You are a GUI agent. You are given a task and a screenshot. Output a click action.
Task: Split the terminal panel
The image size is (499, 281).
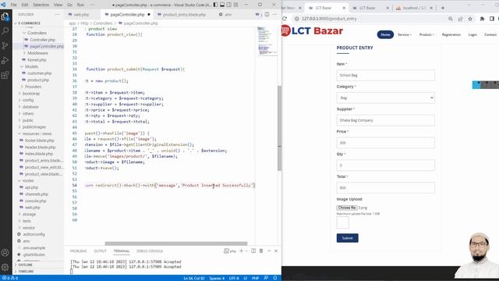click(253, 251)
